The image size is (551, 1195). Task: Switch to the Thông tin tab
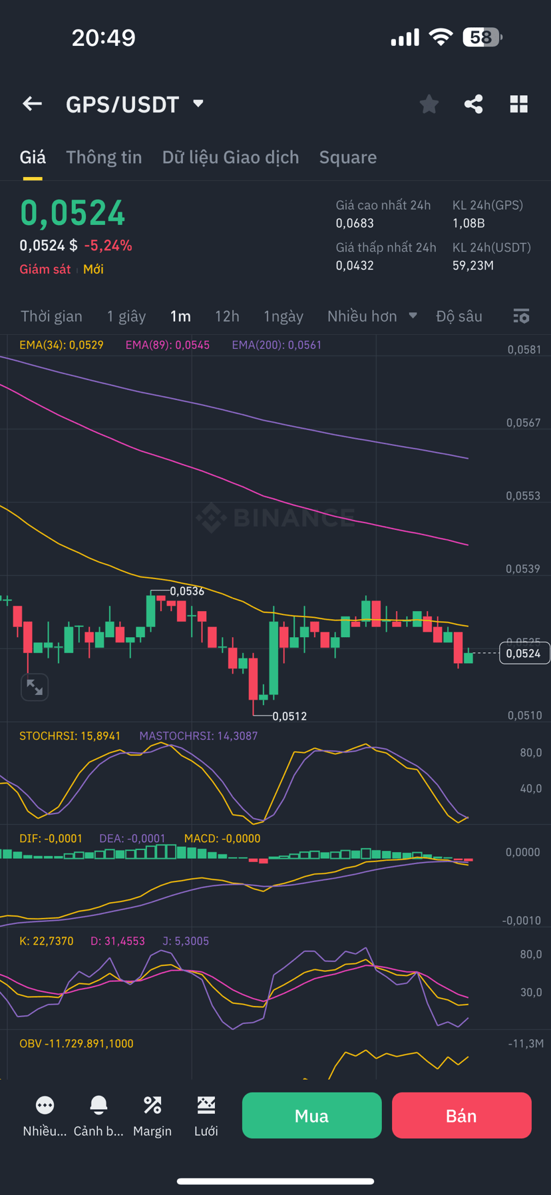tap(104, 157)
